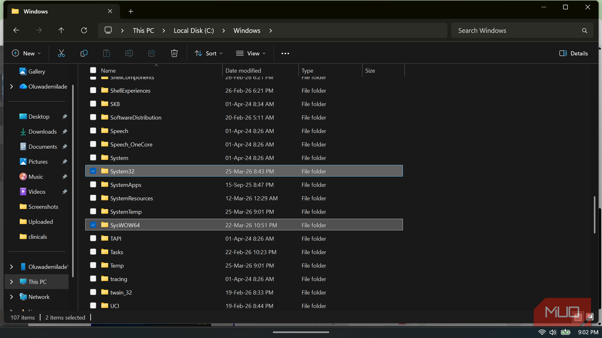Image resolution: width=602 pixels, height=338 pixels.
Task: Click the Paste clipboard icon
Action: (107, 53)
